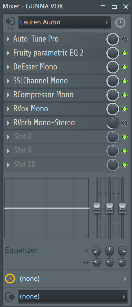Viewport: 132px width, 307px height.
Task: Maximize the Mixer - GUNNA VOX window
Action: (x=114, y=7)
